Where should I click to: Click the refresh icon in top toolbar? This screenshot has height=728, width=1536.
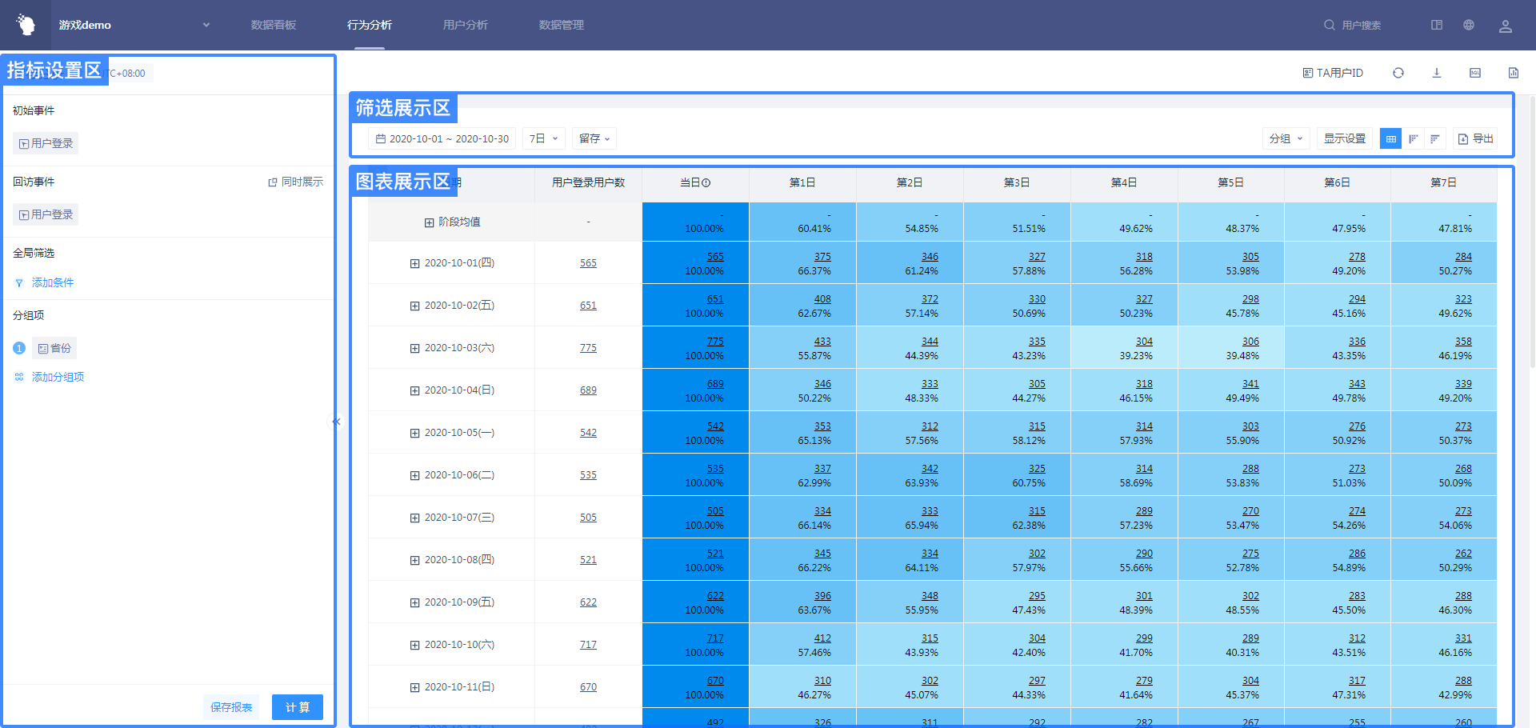click(1398, 73)
